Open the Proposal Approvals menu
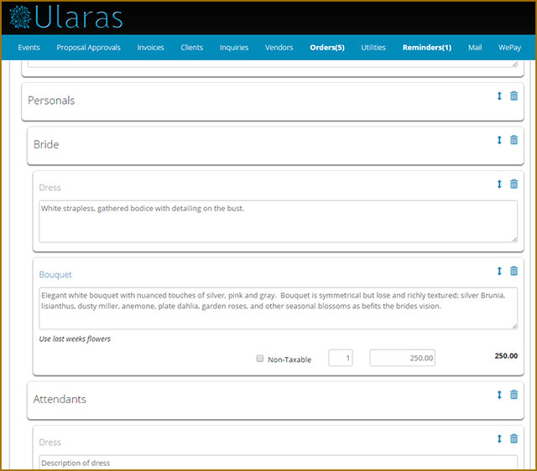 click(88, 48)
